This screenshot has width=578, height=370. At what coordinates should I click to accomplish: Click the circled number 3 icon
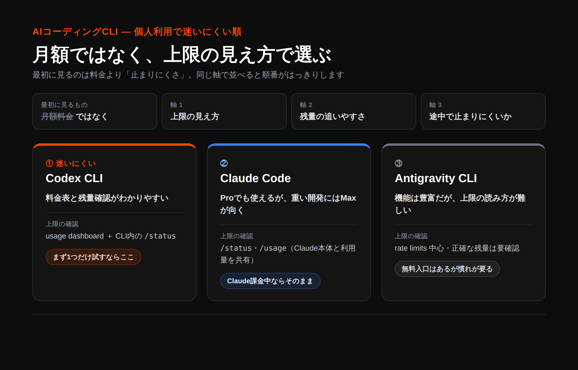pyautogui.click(x=399, y=163)
